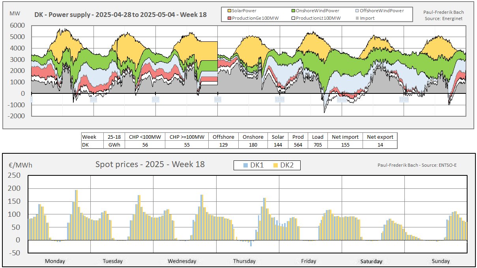Viewport: 477px width, 268px height.
Task: Select the Offshore column header in table
Action: point(223,137)
